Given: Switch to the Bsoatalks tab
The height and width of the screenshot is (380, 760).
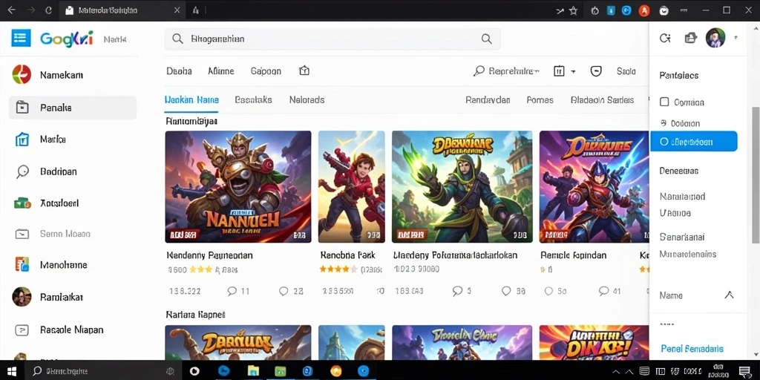Looking at the screenshot, I should click(x=253, y=100).
